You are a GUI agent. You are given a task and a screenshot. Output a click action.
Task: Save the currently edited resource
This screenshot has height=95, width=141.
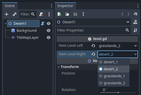click(75, 14)
